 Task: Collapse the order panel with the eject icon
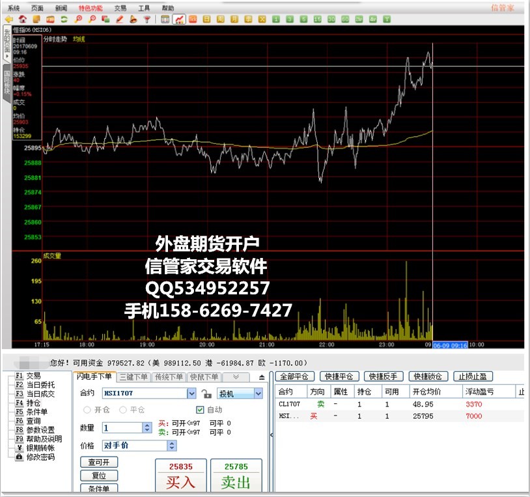pos(262,377)
